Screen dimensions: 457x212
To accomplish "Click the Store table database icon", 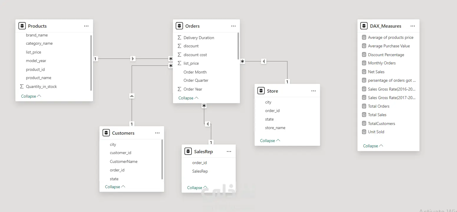I will pyautogui.click(x=261, y=91).
